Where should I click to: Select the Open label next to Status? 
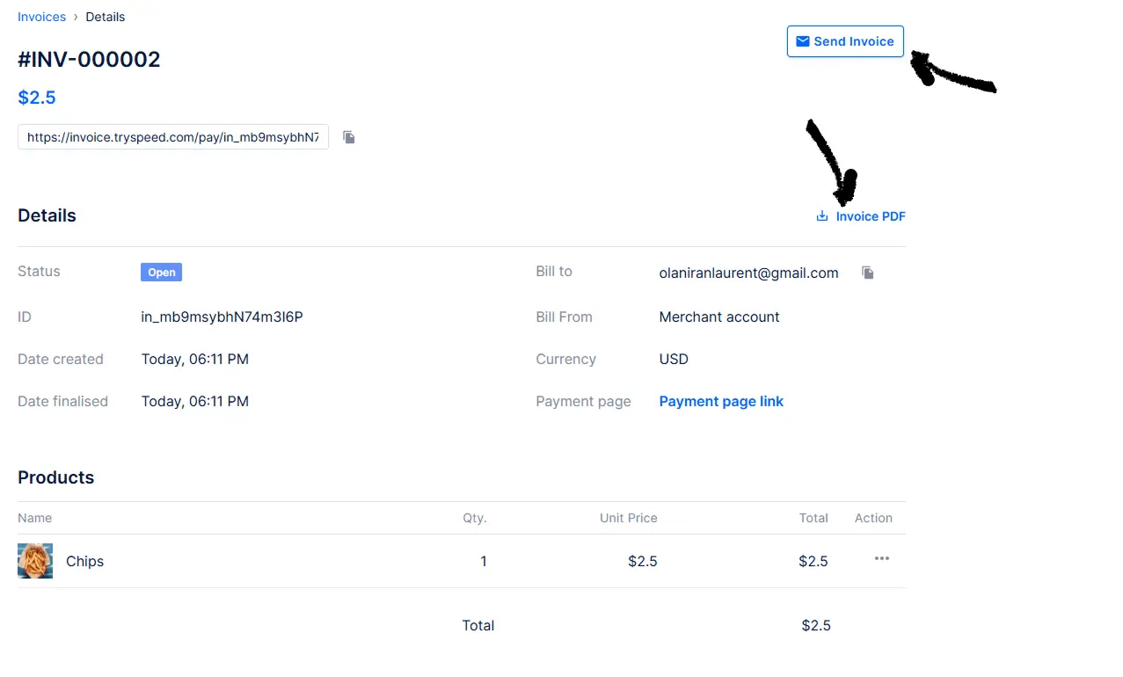[x=161, y=272]
